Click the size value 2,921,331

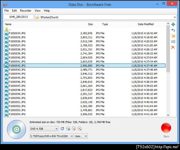click(x=86, y=50)
